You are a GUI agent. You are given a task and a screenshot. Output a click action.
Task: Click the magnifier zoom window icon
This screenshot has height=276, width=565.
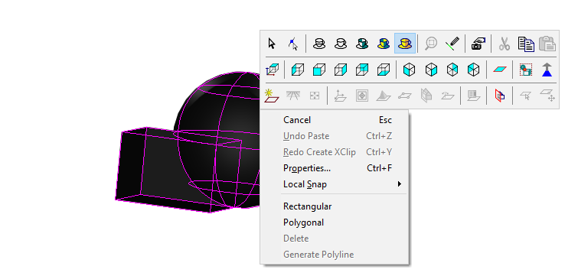pos(430,44)
